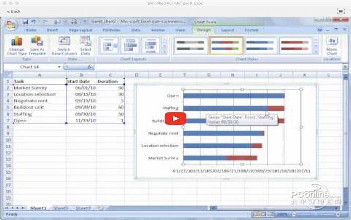Click the blue Open bar in chart
351x220 pixels.
(234, 96)
